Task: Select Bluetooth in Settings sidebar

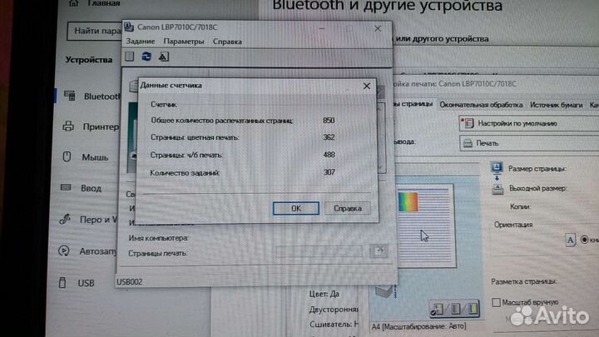Action: tap(92, 96)
